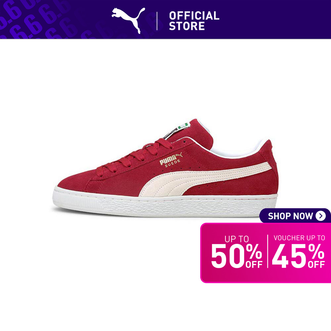Click the large 50 number on the pink banner
Screen dimensions: 331x331
pos(228,256)
